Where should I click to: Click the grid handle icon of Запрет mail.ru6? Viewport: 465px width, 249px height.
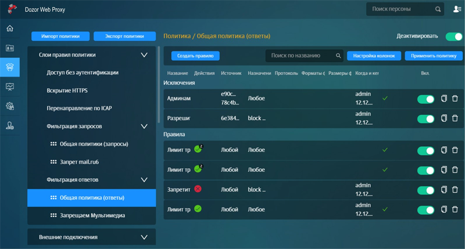[x=53, y=162]
